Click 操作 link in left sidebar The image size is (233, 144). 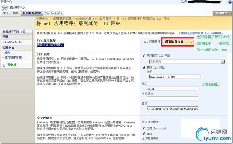[8, 53]
